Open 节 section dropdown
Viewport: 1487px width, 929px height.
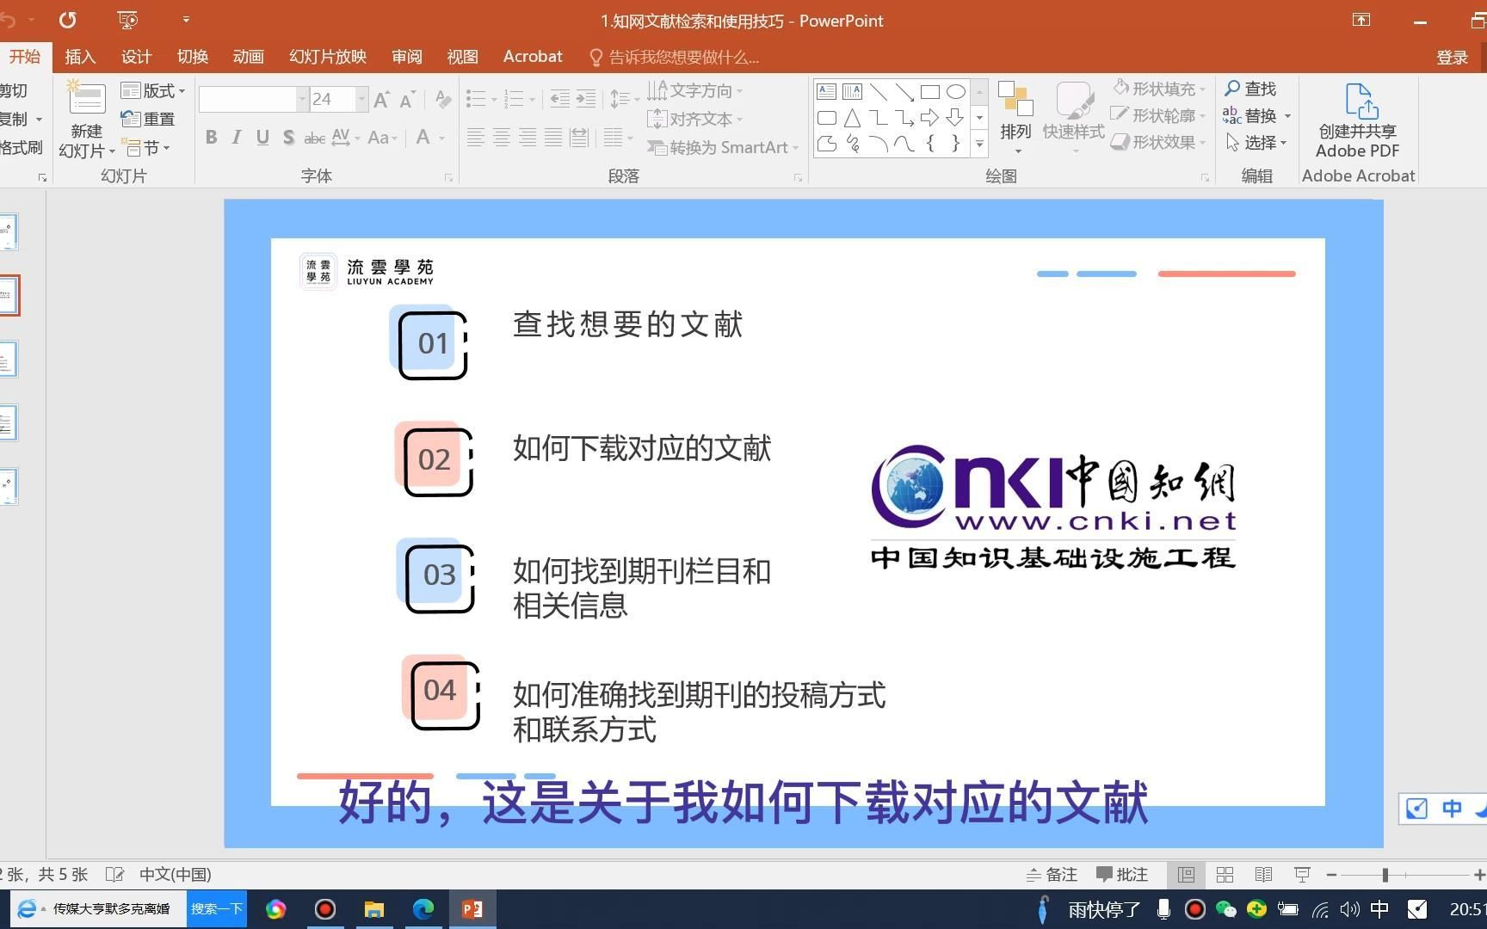[145, 147]
